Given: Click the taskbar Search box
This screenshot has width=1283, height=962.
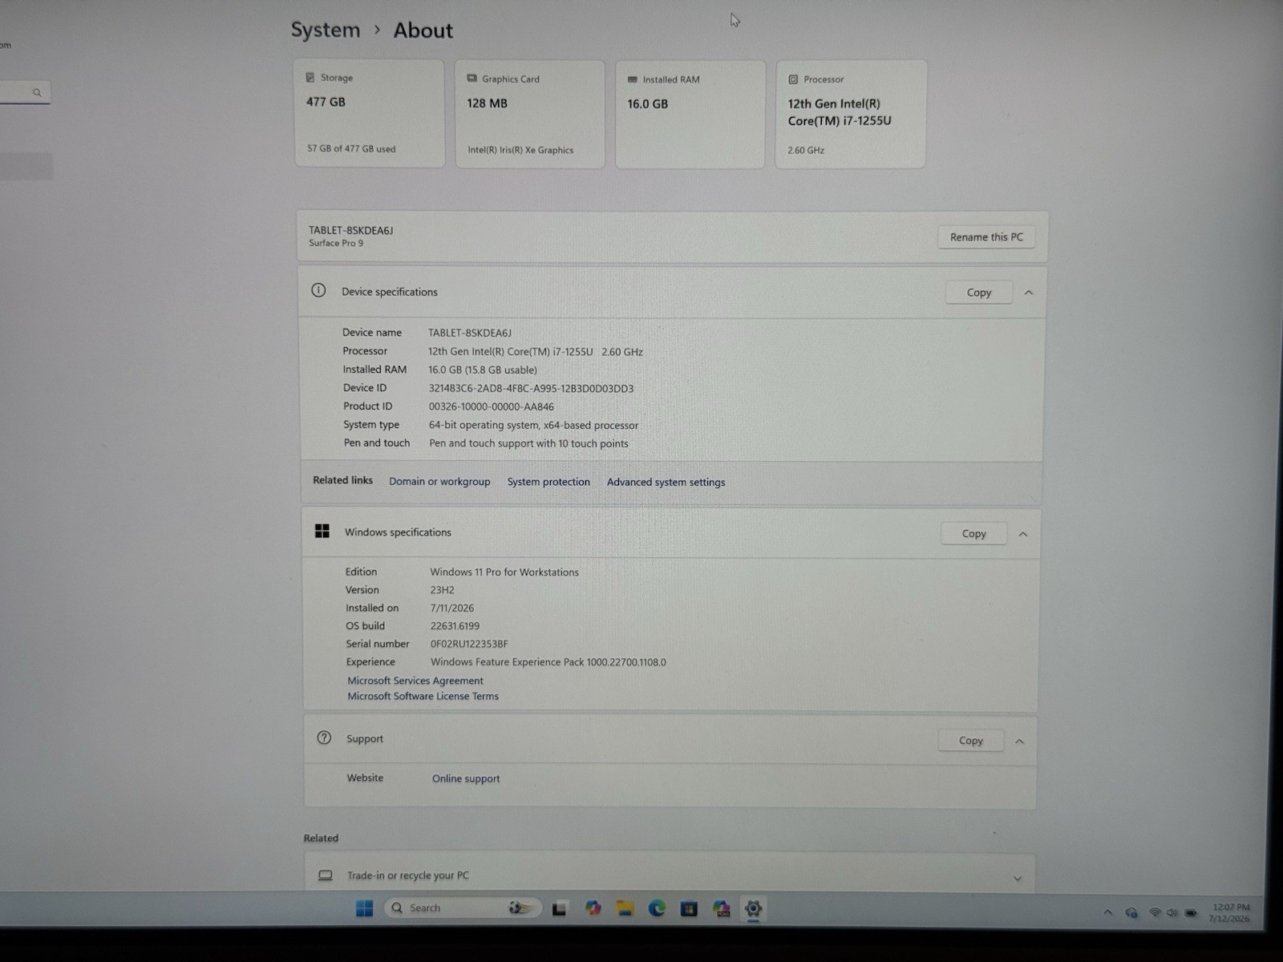Looking at the screenshot, I should point(463,907).
